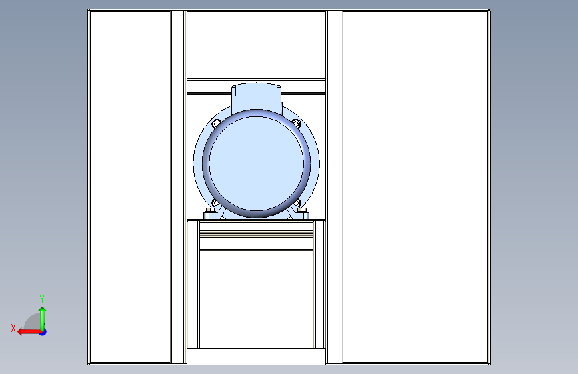Image resolution: width=578 pixels, height=374 pixels.
Task: Select the right vertical frame post
Action: 335,187
